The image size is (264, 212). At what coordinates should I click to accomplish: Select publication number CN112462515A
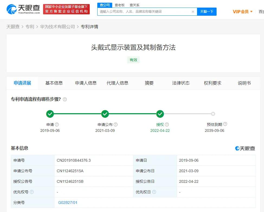(70, 171)
